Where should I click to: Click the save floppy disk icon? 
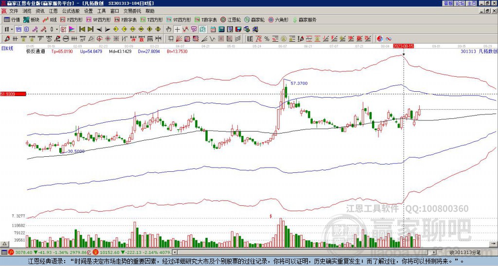pos(238,29)
